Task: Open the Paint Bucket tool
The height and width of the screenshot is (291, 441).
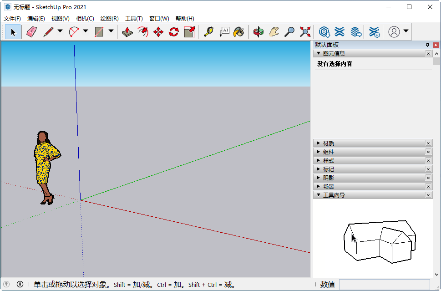Action: 239,31
